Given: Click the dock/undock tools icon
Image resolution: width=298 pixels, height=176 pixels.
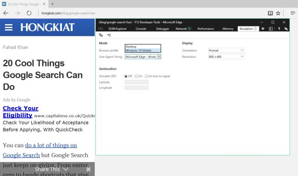Looking at the screenshot, I should pyautogui.click(x=286, y=29).
